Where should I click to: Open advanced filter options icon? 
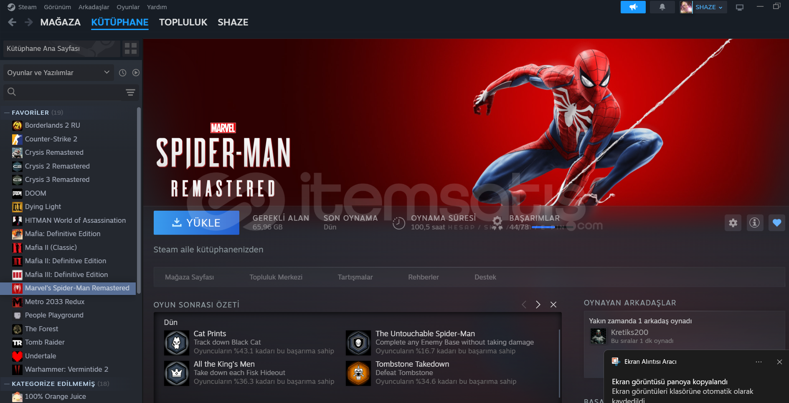point(130,92)
